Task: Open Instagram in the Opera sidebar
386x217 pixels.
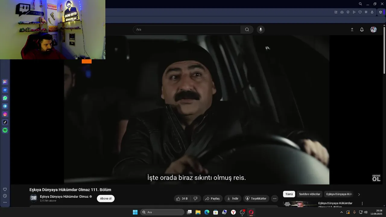Action: click(x=5, y=114)
